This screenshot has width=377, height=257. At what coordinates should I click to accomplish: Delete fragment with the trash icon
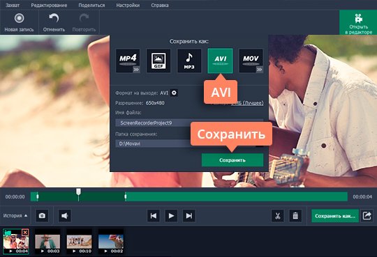(295, 216)
